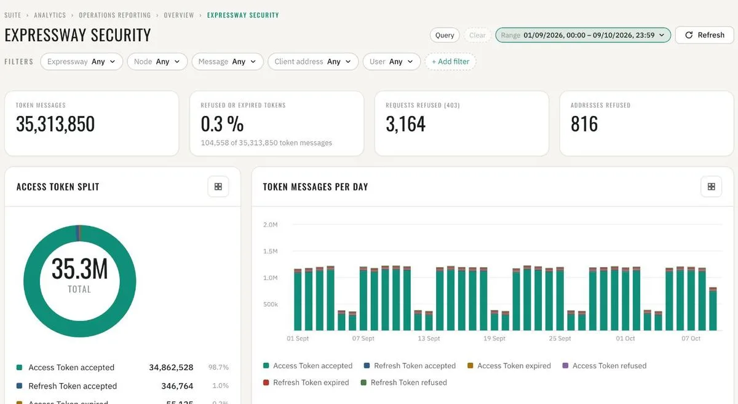Toggle Refresh Token refused legend entry
Viewport: 738px width, 404px height.
403,383
